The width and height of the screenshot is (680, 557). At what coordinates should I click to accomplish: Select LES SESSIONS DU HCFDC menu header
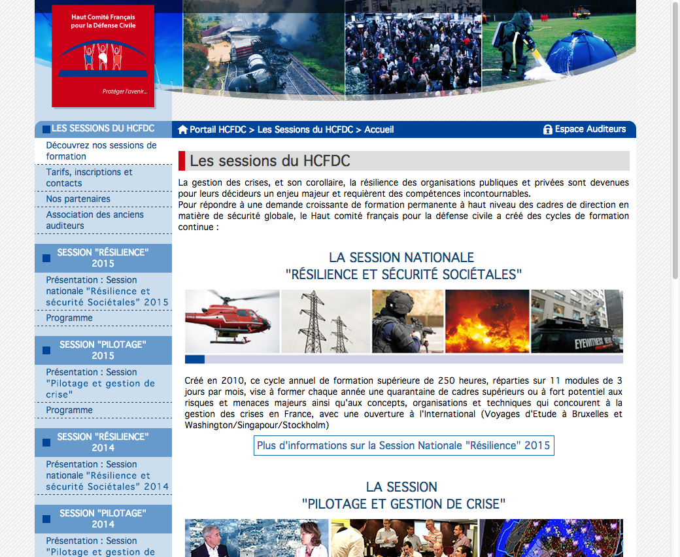pos(103,129)
